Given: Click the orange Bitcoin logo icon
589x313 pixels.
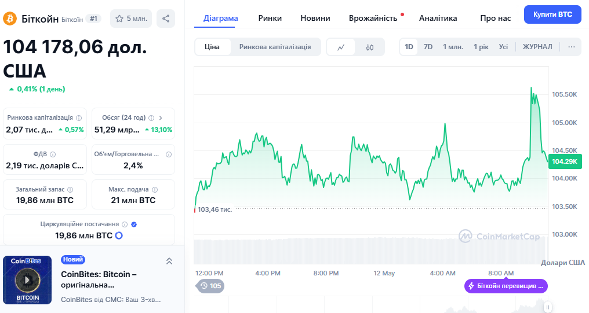Looking at the screenshot, I should click(x=10, y=19).
